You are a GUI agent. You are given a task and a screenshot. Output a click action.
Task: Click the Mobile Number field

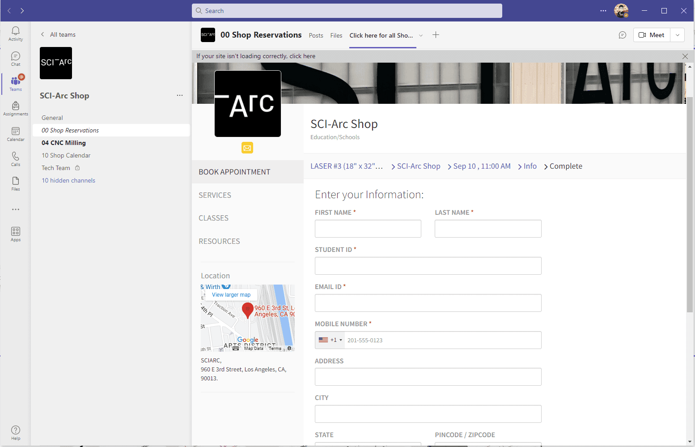click(443, 340)
